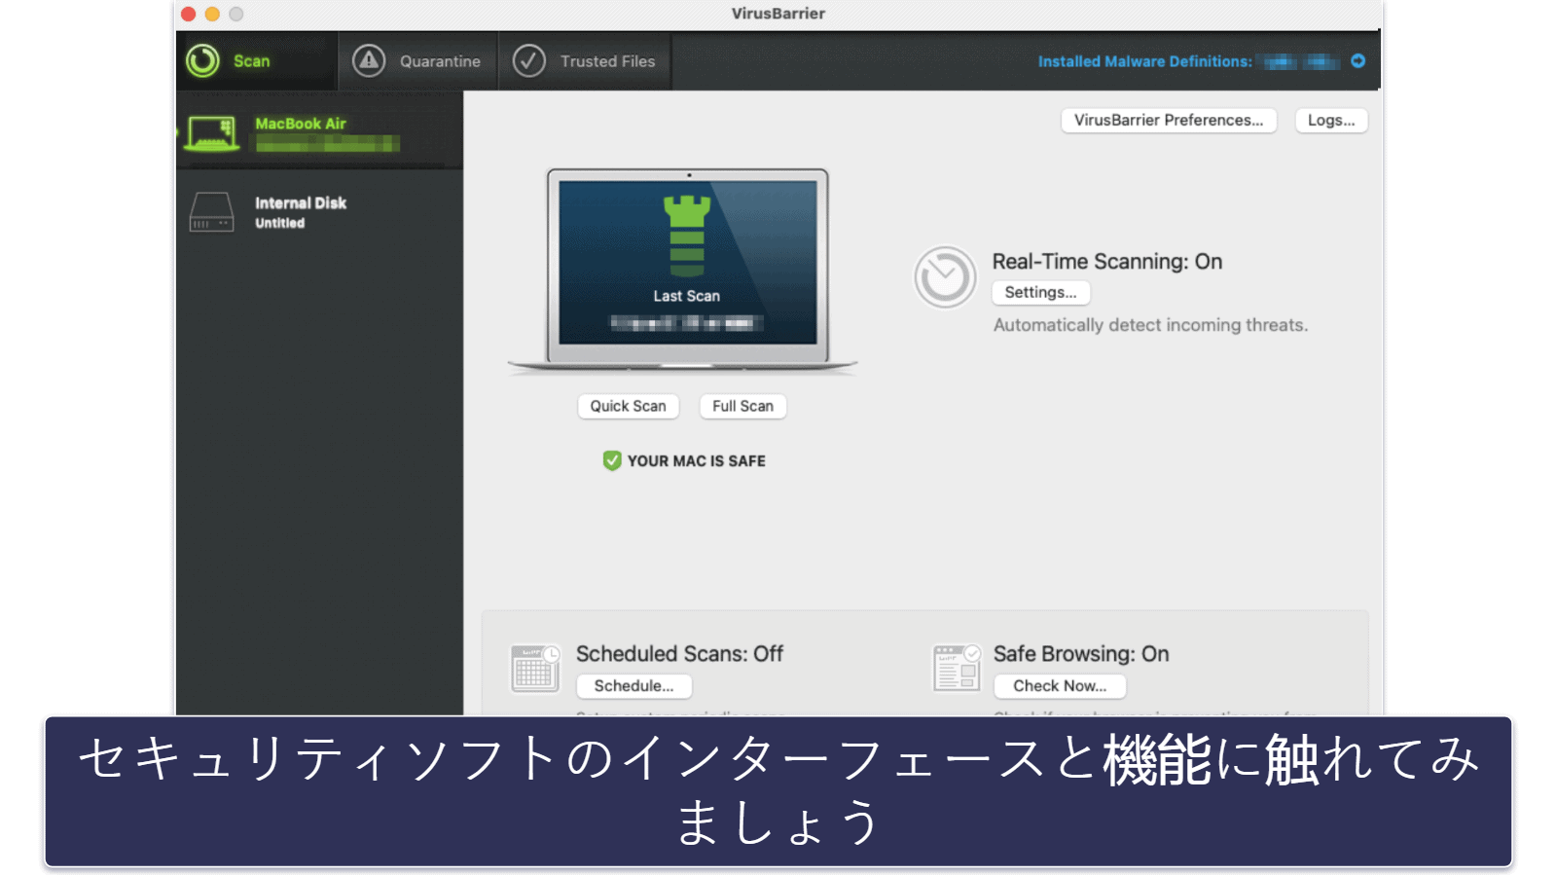The height and width of the screenshot is (875, 1556).
Task: Open the Scan tab
Action: [x=257, y=61]
